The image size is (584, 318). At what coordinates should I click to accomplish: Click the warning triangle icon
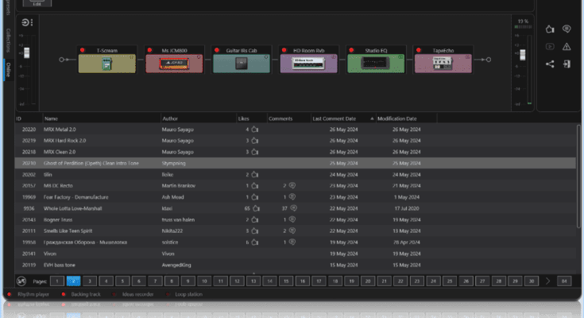[x=567, y=46]
